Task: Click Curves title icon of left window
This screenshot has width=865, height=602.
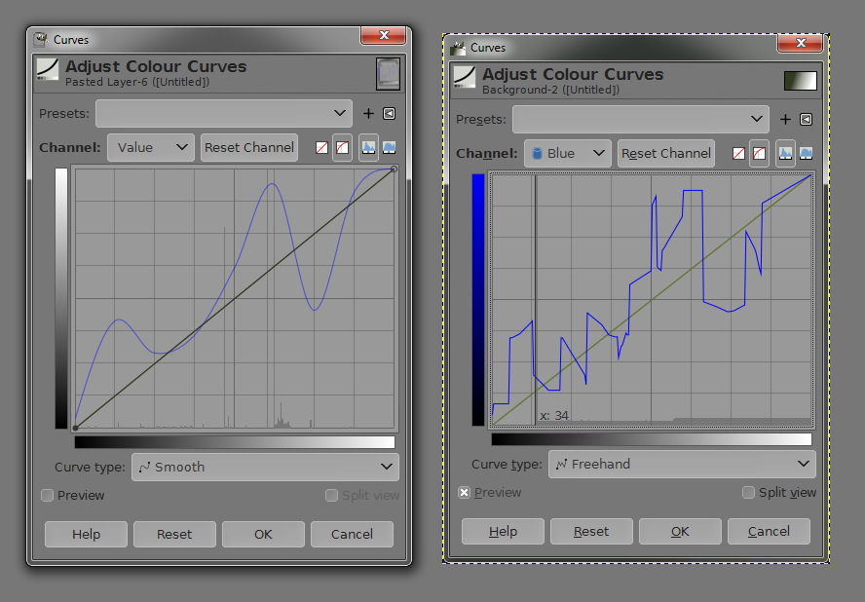Action: [40, 39]
